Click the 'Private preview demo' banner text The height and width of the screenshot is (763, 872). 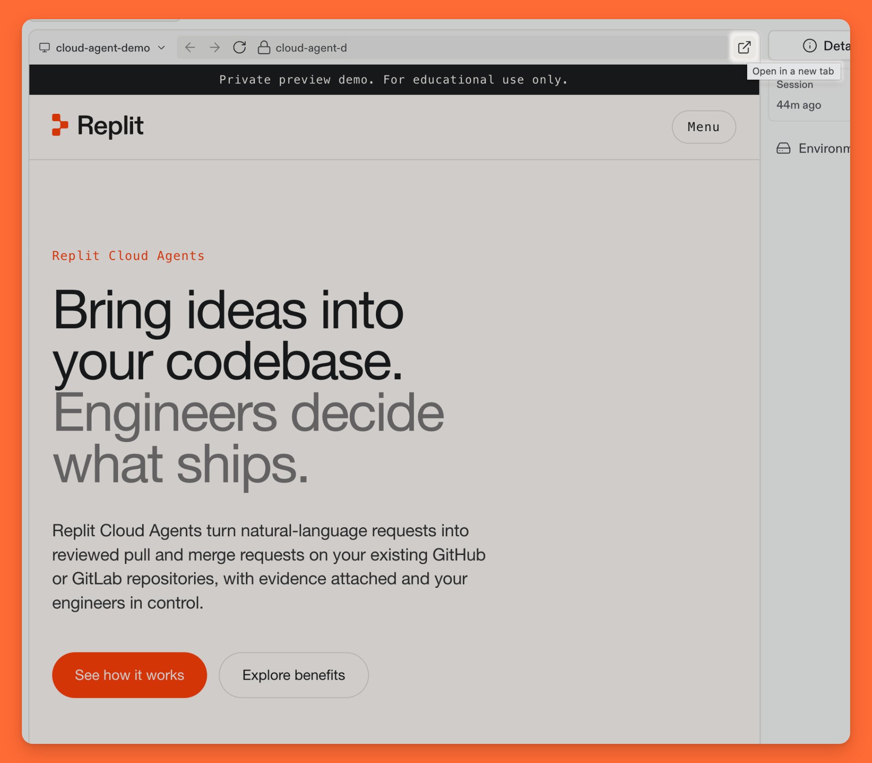[394, 80]
